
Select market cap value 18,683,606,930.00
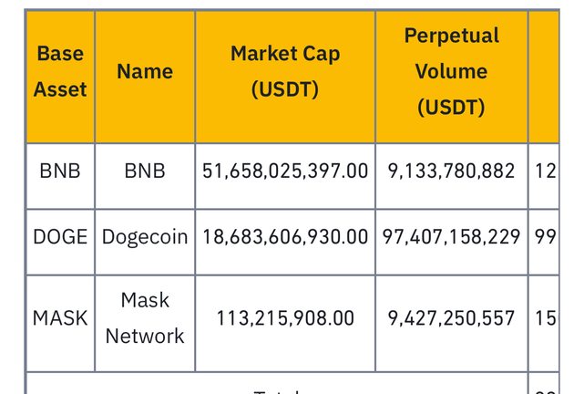click(284, 236)
